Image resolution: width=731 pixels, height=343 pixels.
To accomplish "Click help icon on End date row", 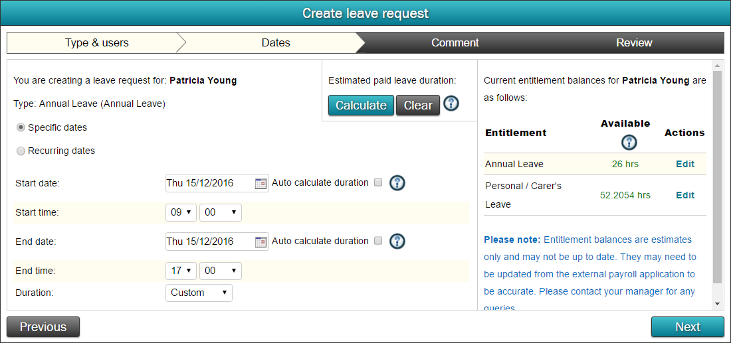I will tap(397, 241).
